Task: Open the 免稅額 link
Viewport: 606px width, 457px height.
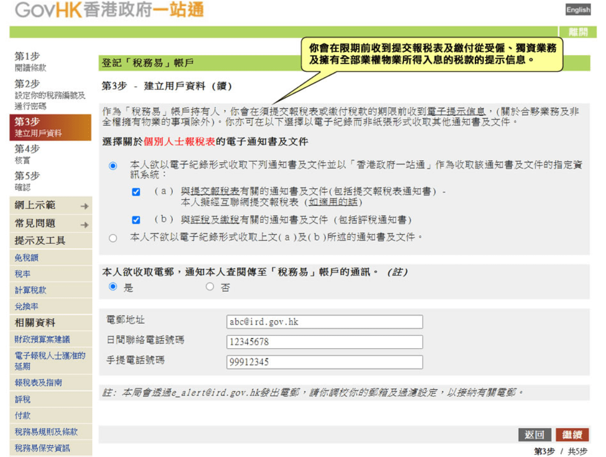Action: point(27,258)
